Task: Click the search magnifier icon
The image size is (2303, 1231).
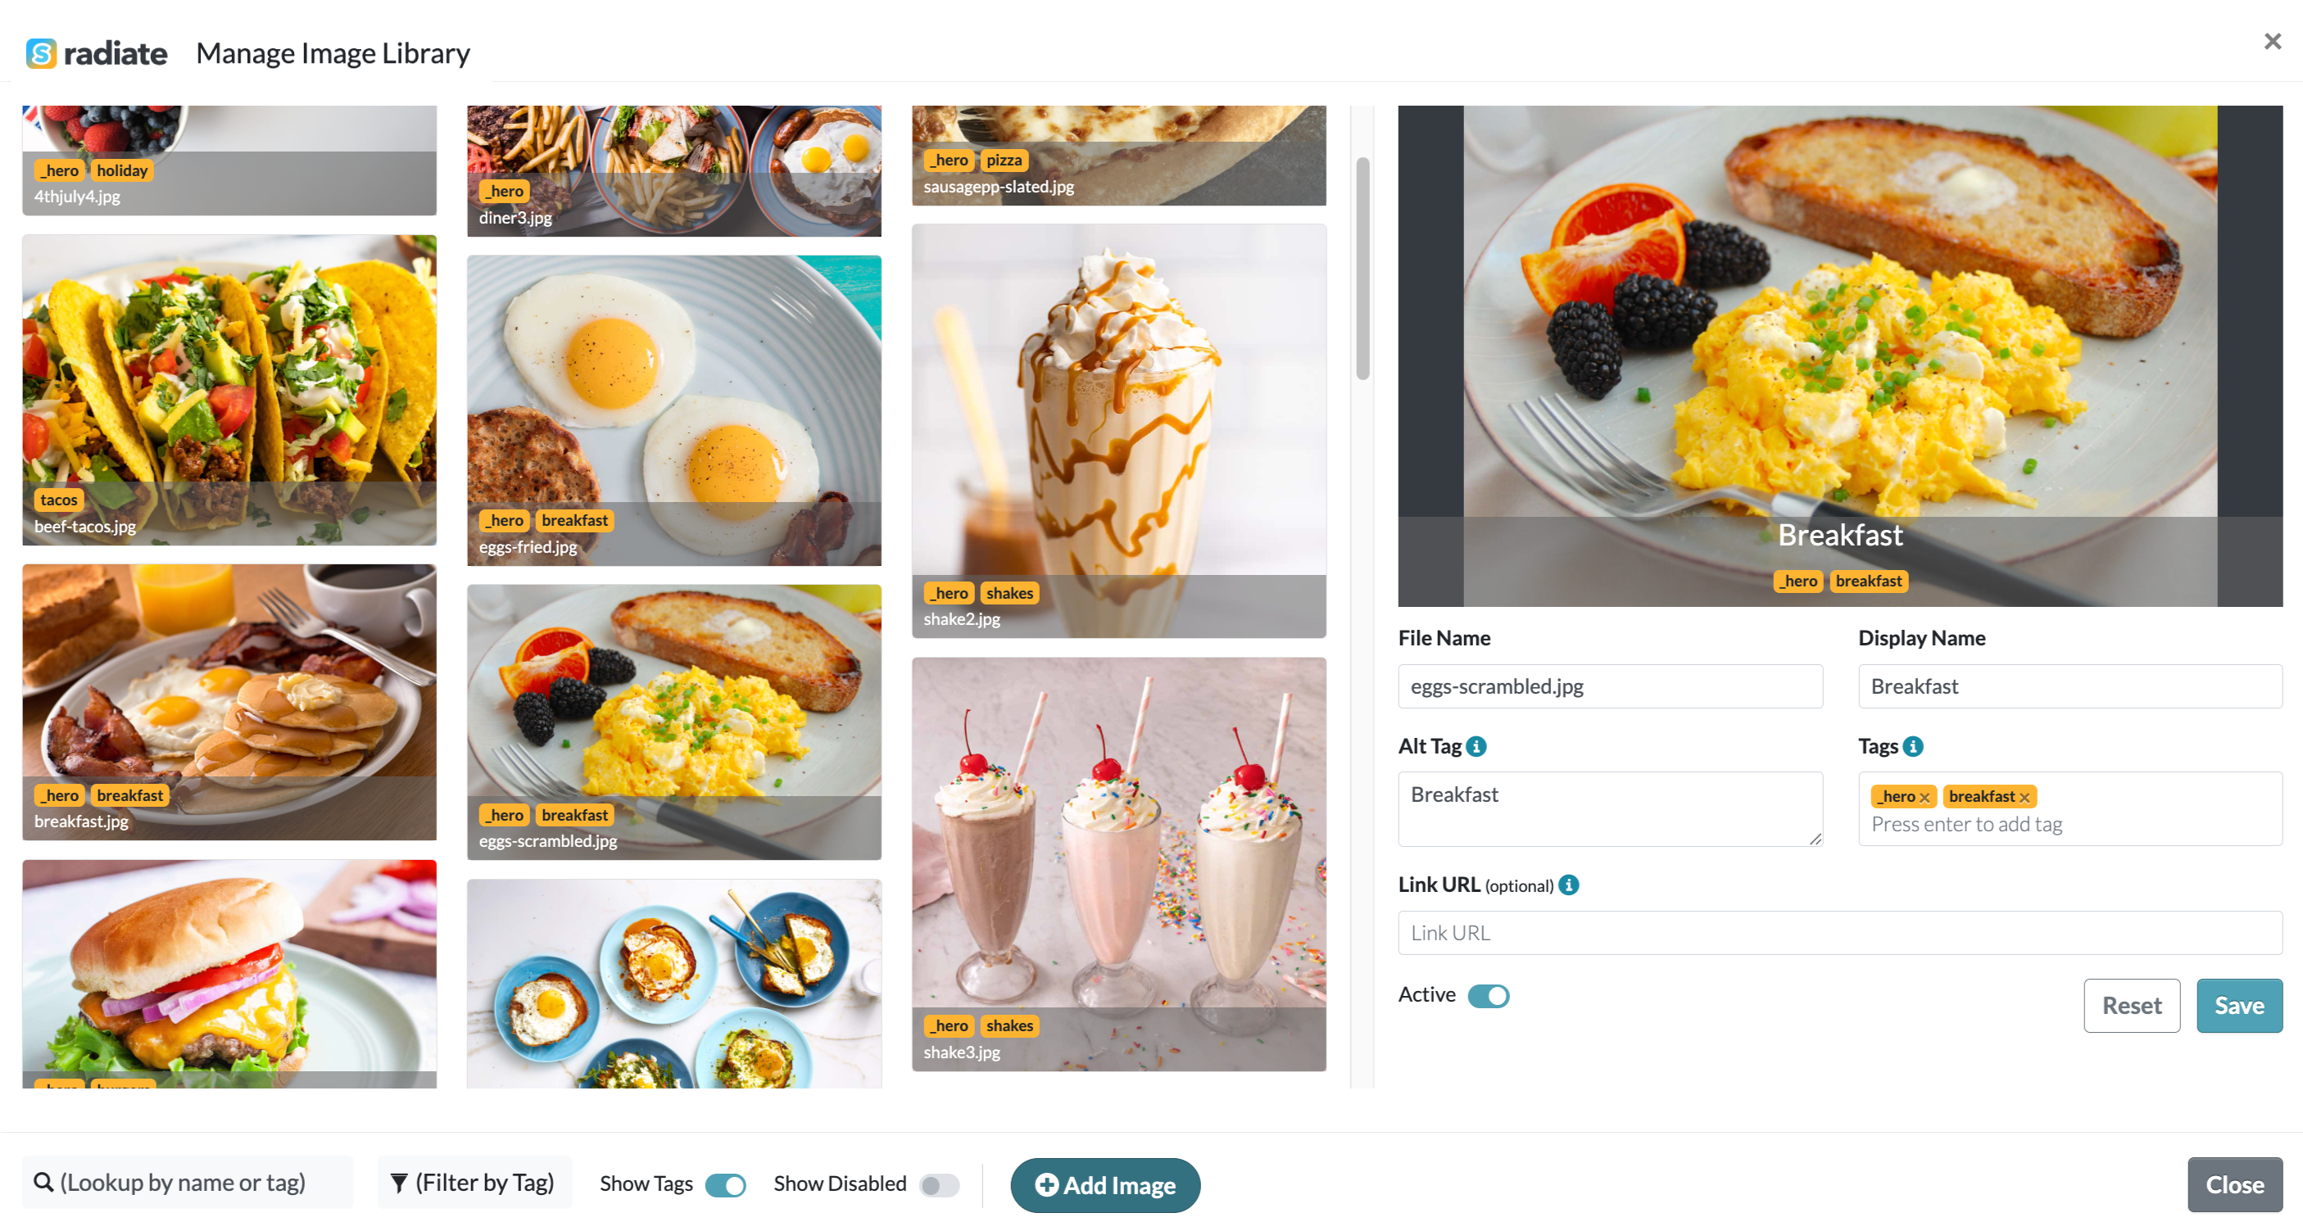Action: (43, 1182)
